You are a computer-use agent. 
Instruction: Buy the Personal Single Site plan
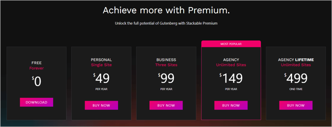point(101,105)
